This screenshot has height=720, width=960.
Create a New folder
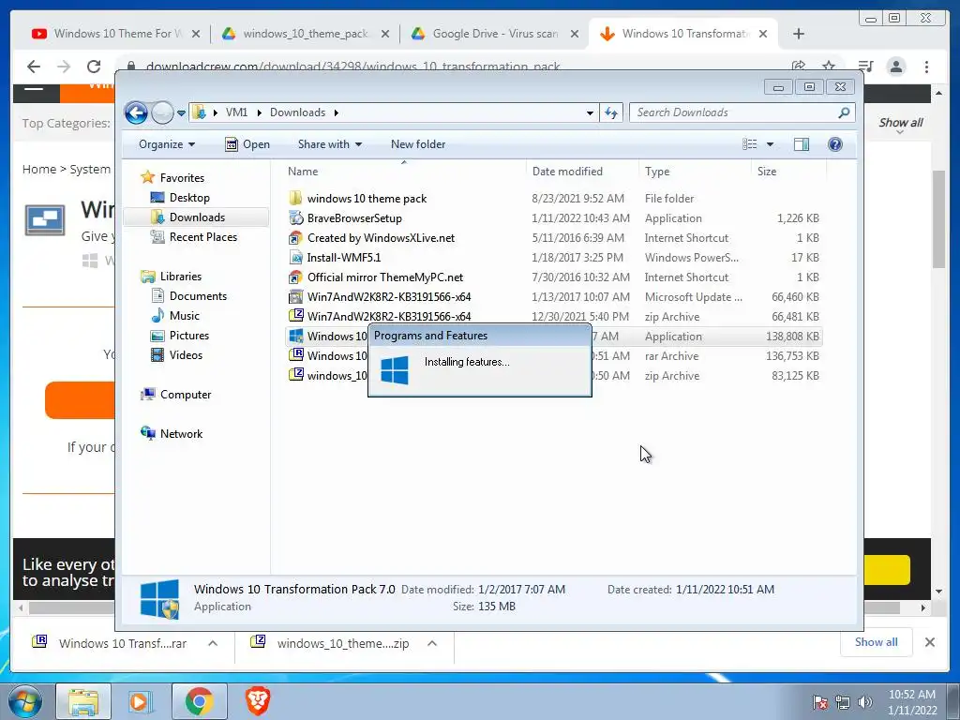pos(418,144)
